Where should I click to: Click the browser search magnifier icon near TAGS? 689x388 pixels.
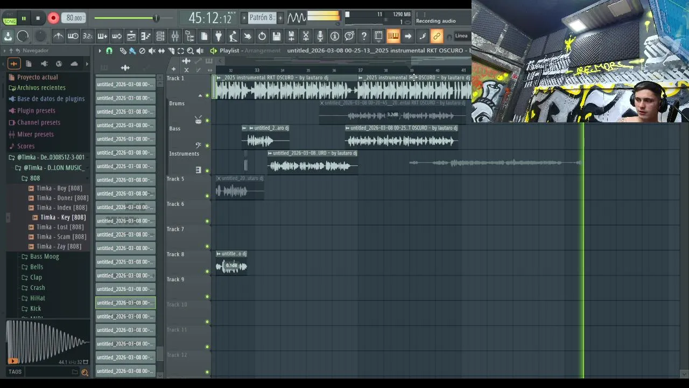[85, 372]
